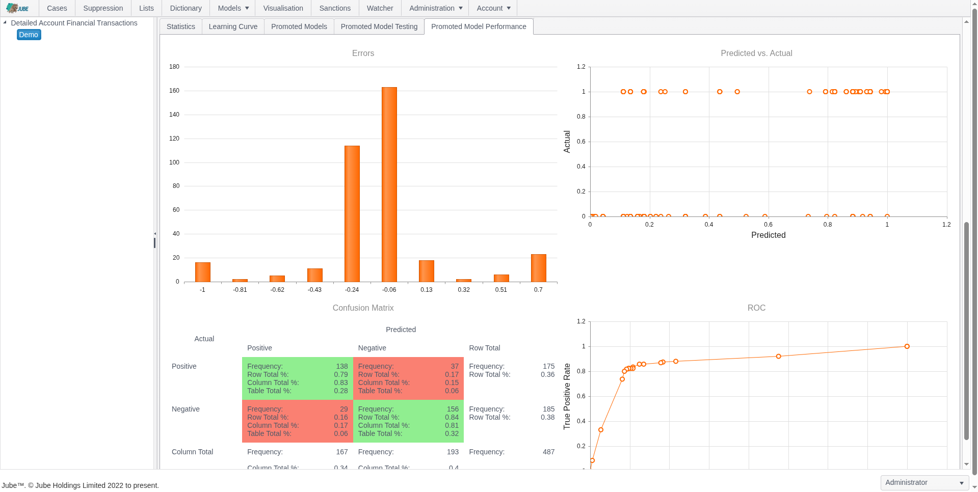Open the Learning Curve tab
Image resolution: width=978 pixels, height=492 pixels.
pos(233,26)
